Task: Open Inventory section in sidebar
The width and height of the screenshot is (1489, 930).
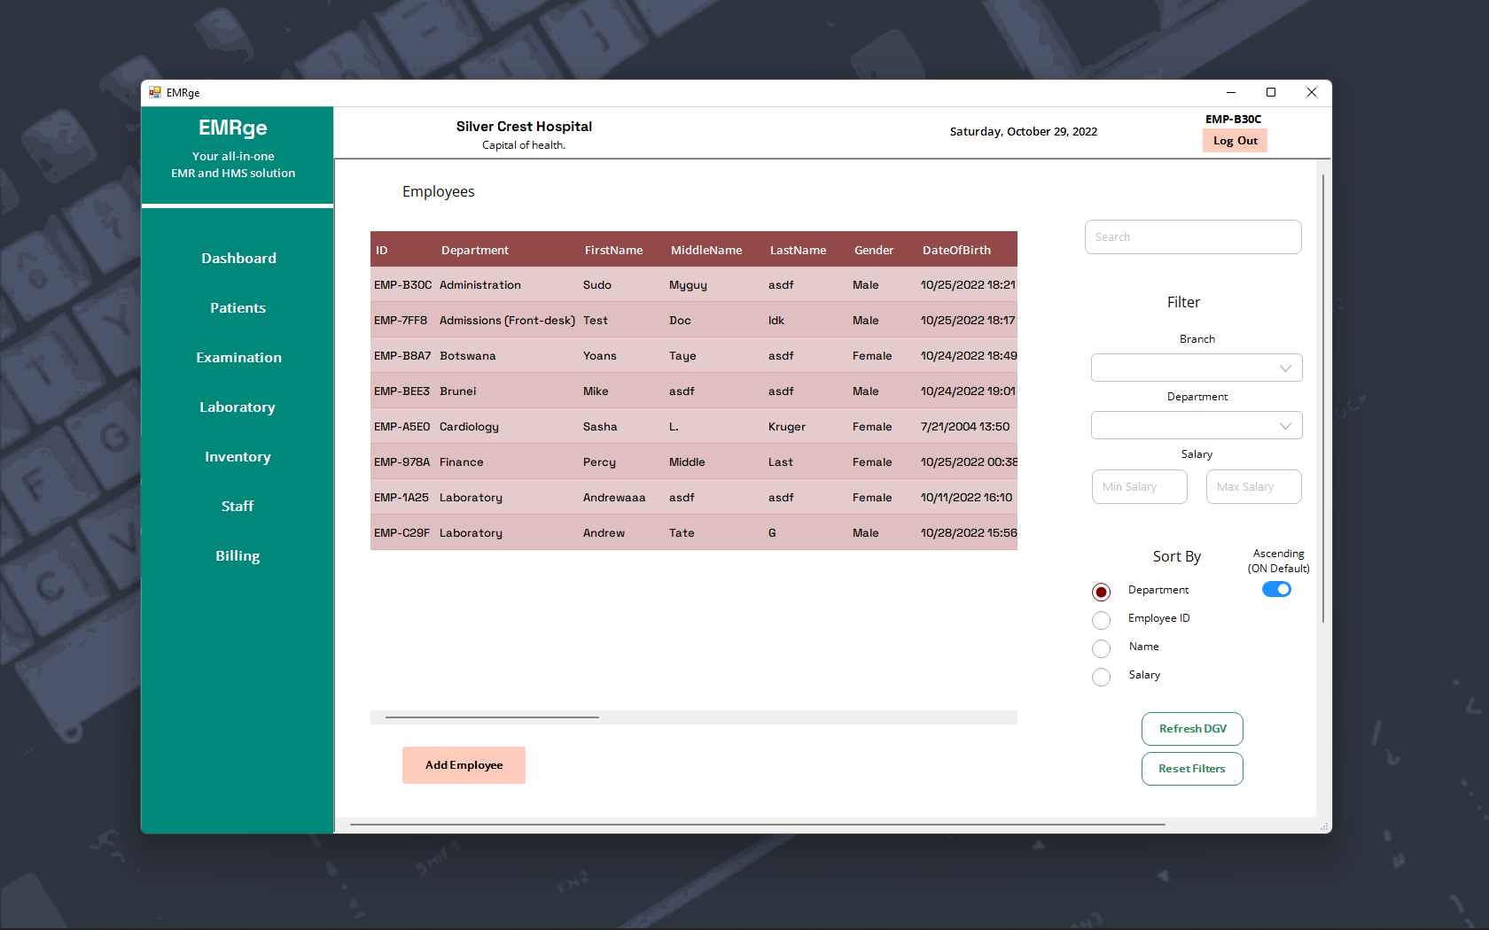Action: (238, 456)
